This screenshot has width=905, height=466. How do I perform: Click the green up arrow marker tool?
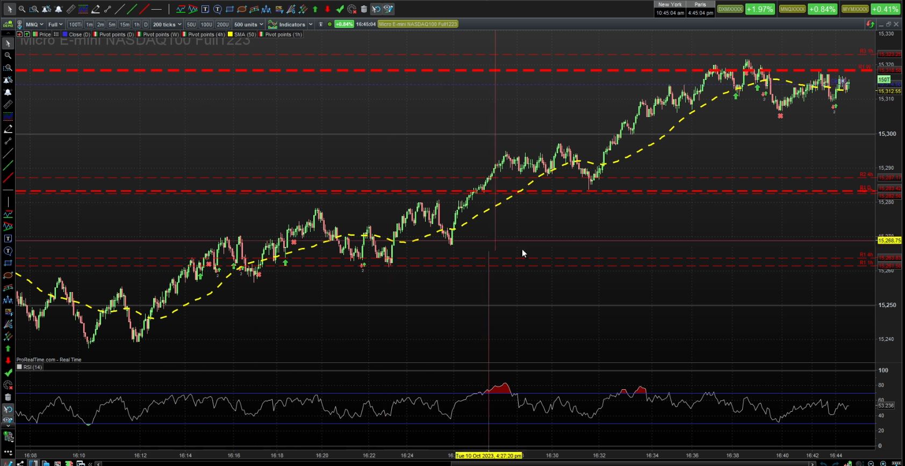(315, 9)
